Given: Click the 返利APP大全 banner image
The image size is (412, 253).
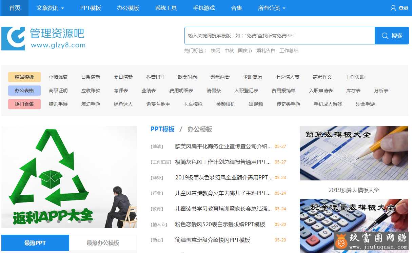Looking at the screenshot, I should pyautogui.click(x=69, y=177).
